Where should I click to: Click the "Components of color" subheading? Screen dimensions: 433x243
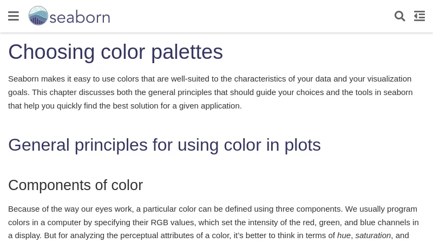pyautogui.click(x=75, y=185)
